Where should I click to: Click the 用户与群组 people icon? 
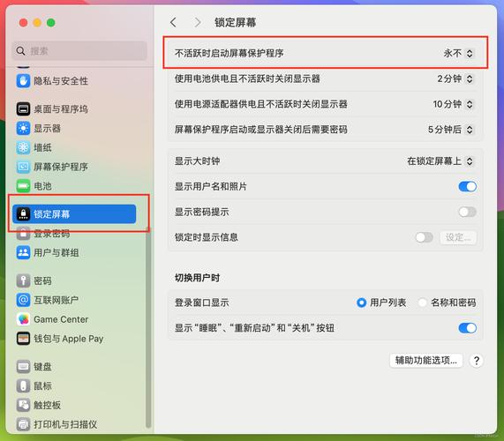(x=23, y=253)
